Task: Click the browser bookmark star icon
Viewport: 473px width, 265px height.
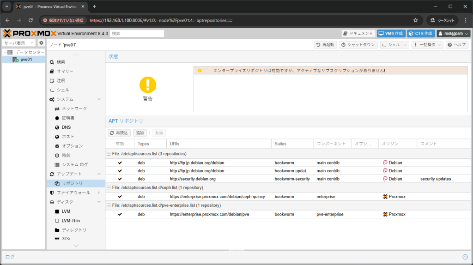Action: (x=415, y=20)
